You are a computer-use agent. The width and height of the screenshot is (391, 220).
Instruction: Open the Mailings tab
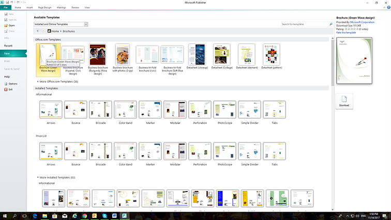click(x=62, y=7)
